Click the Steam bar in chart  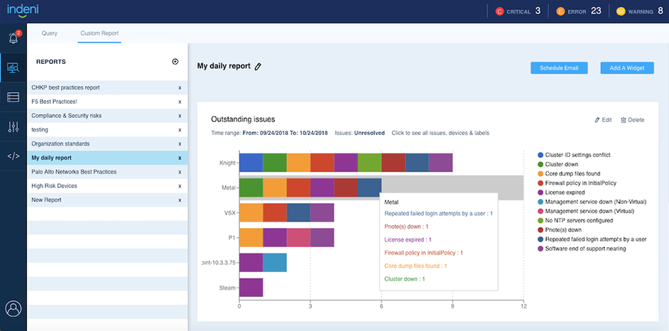pos(251,287)
